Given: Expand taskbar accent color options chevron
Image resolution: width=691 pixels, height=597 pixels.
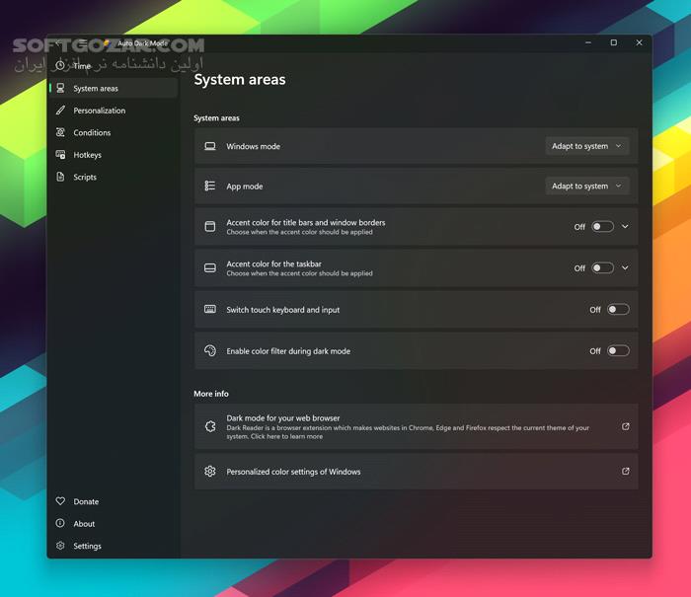Looking at the screenshot, I should click(x=625, y=267).
